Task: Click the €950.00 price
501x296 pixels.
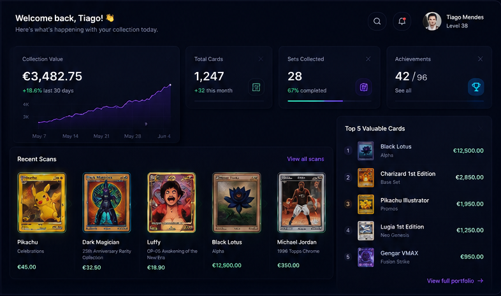Action: pos(472,257)
